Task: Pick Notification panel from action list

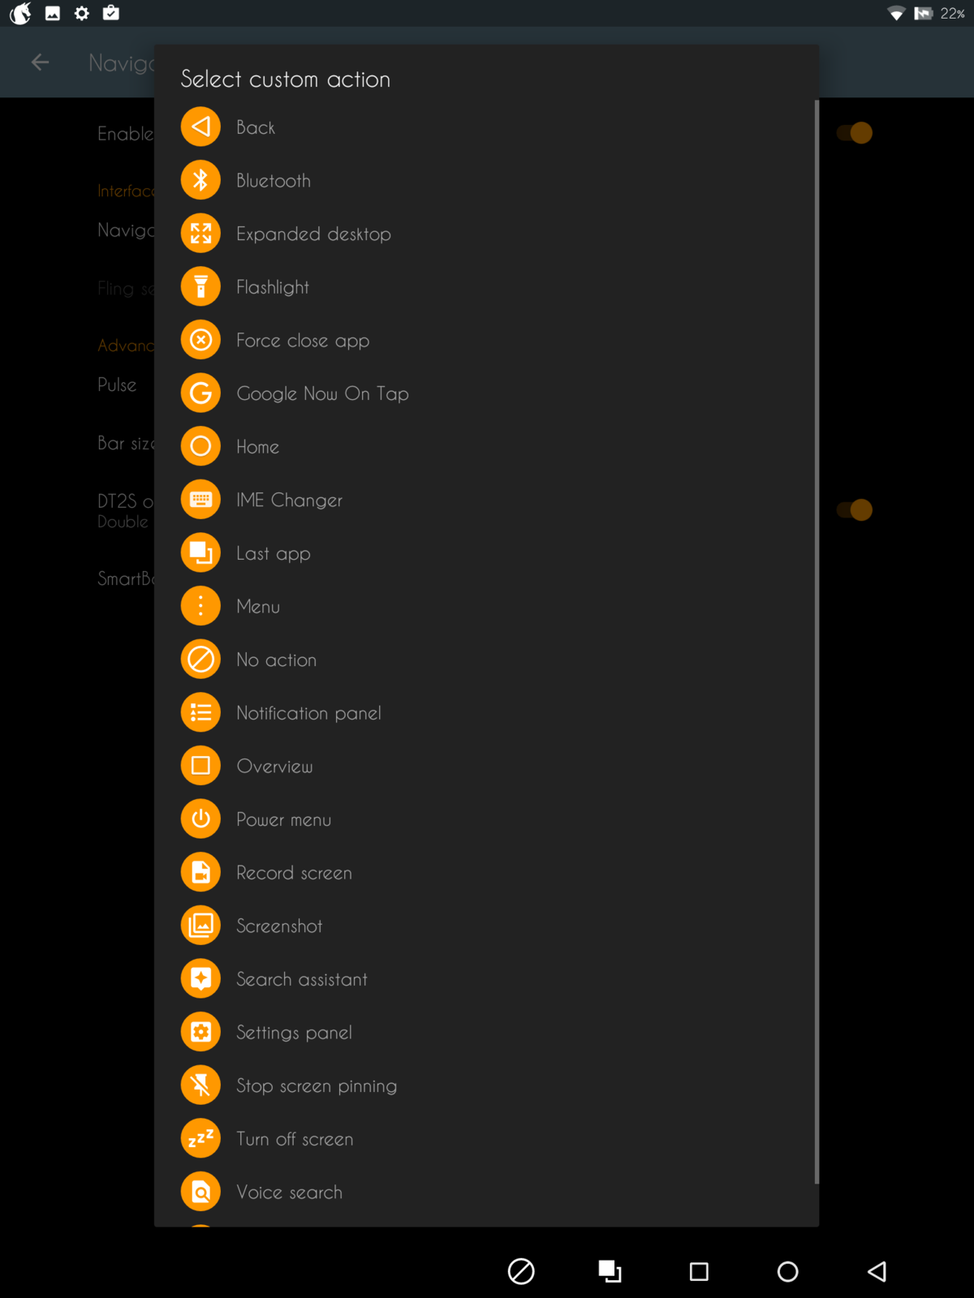Action: coord(308,713)
